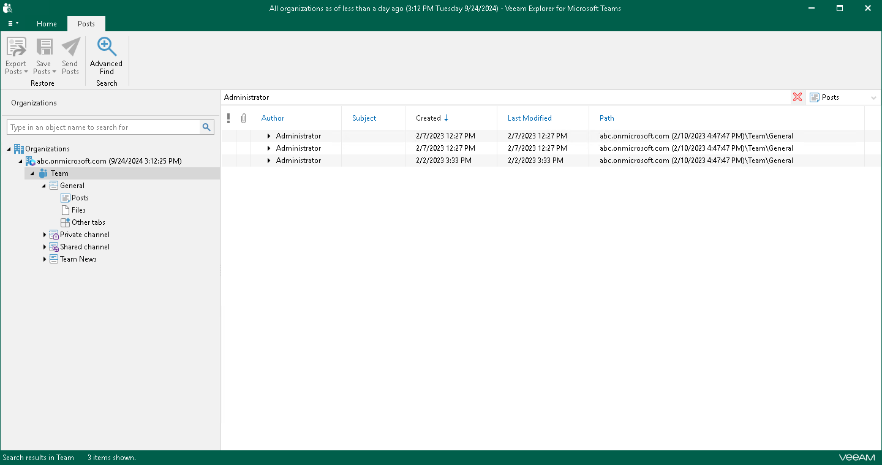Expand first Administrator post row
The width and height of the screenshot is (882, 465).
[x=269, y=136]
